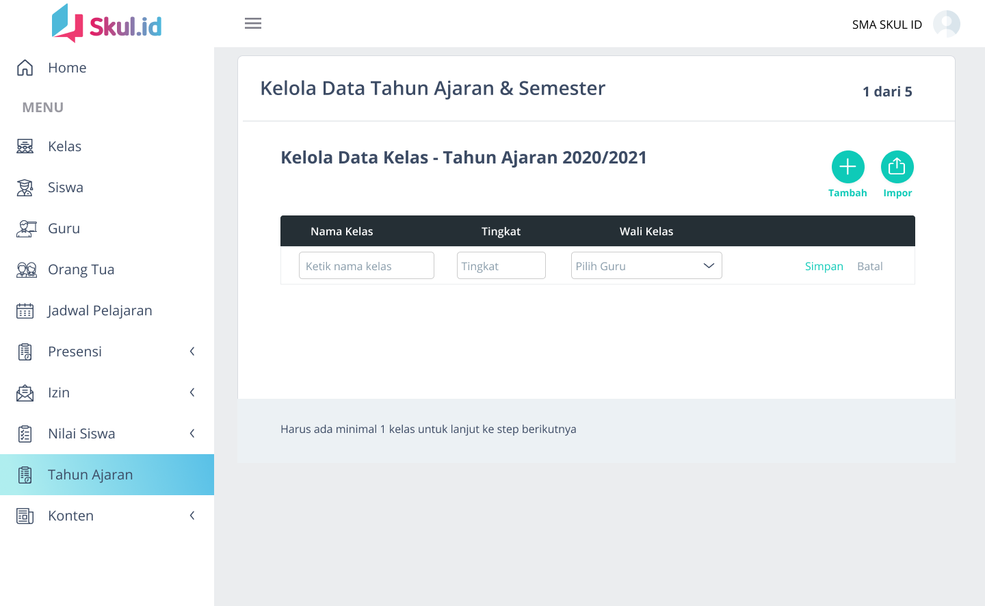Screen dimensions: 985x606
Task: Click the Impor upload icon
Action: pyautogui.click(x=897, y=167)
